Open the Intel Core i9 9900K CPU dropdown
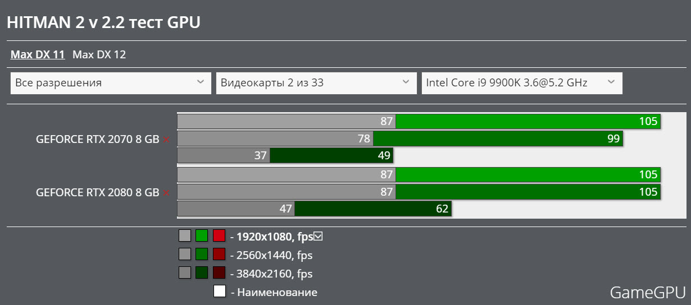The image size is (691, 305). (522, 83)
